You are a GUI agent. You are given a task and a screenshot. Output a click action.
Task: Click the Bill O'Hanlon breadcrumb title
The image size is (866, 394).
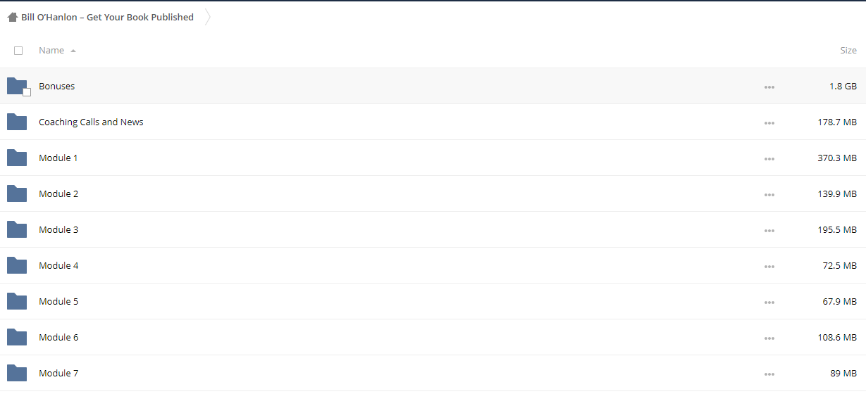click(x=107, y=18)
